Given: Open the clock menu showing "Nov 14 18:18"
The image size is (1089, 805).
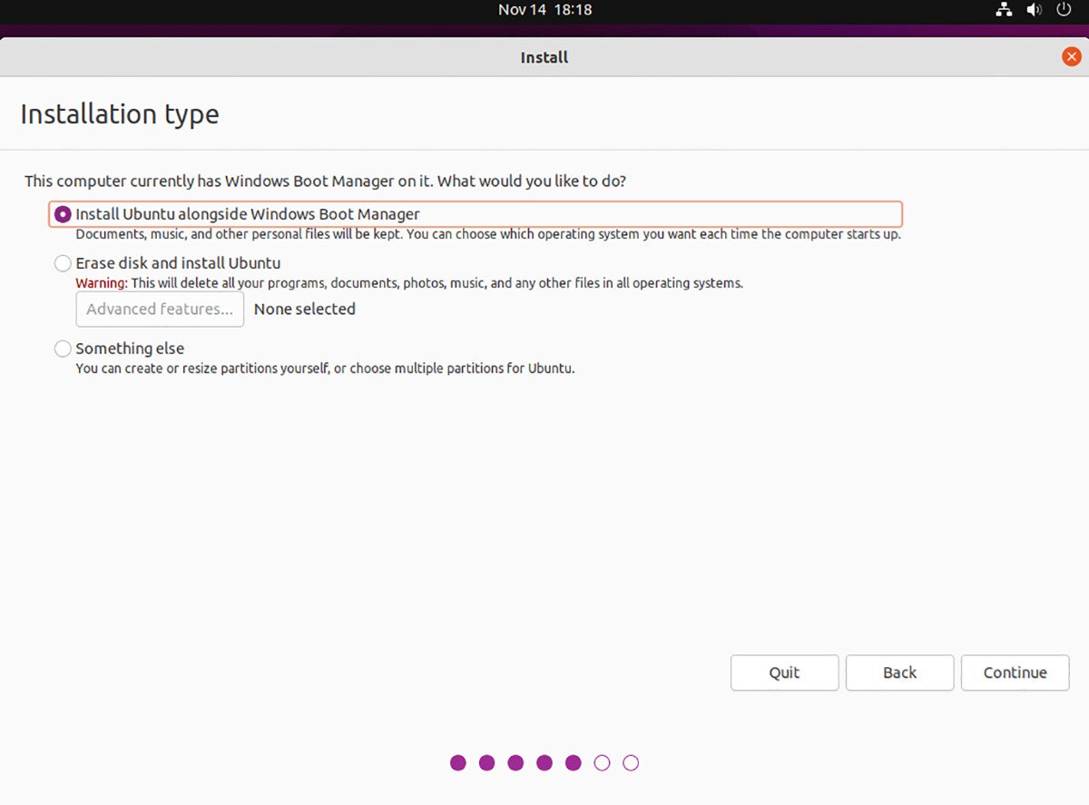Looking at the screenshot, I should (x=544, y=10).
